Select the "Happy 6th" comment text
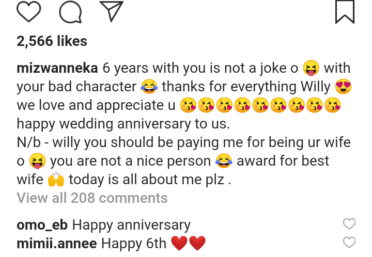This screenshot has height=257, width=372. (x=135, y=243)
